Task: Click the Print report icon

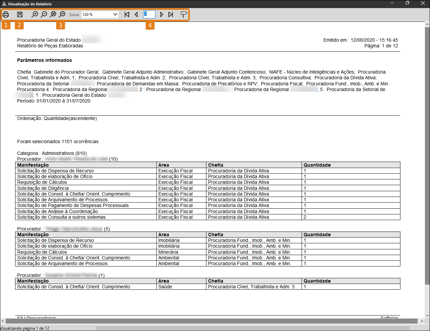Action: [x=6, y=14]
